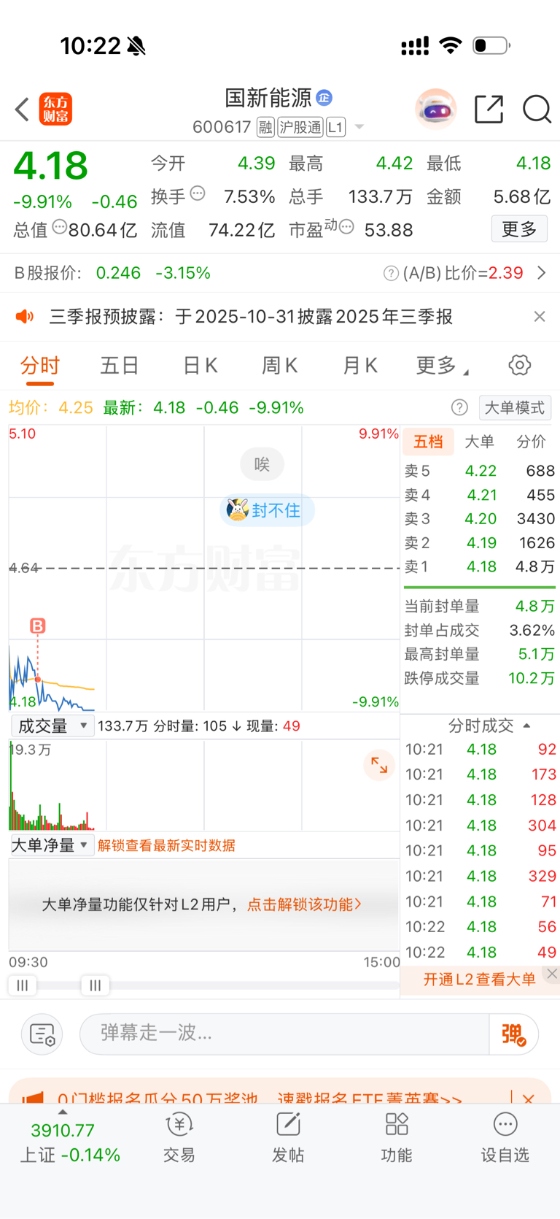
Task: Switch to the 分价 tab
Action: click(x=531, y=442)
